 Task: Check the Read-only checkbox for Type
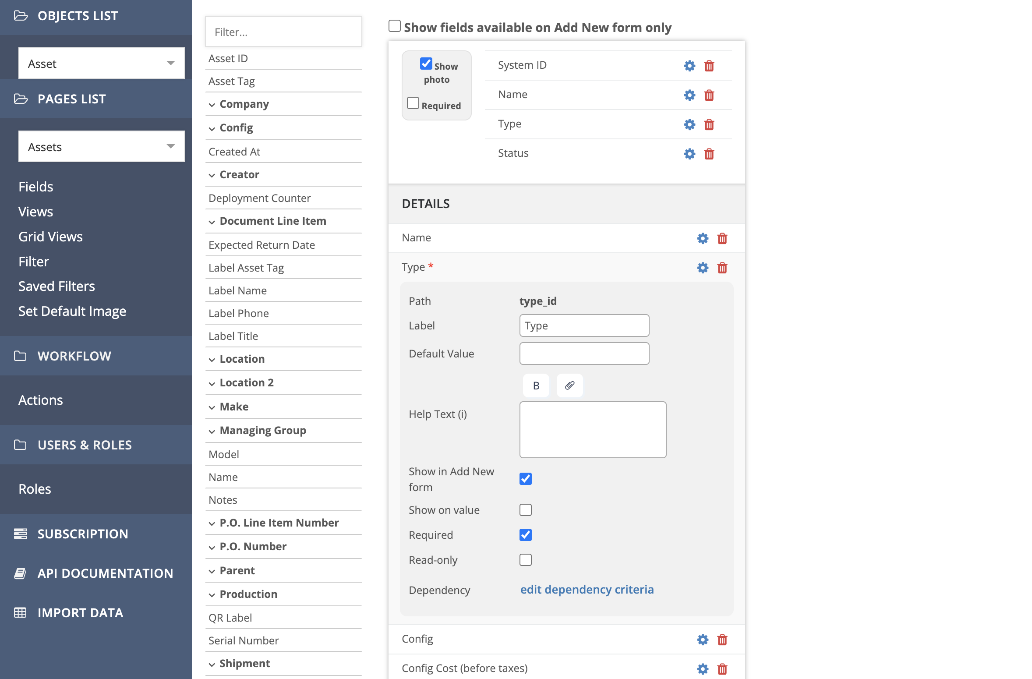pos(525,559)
